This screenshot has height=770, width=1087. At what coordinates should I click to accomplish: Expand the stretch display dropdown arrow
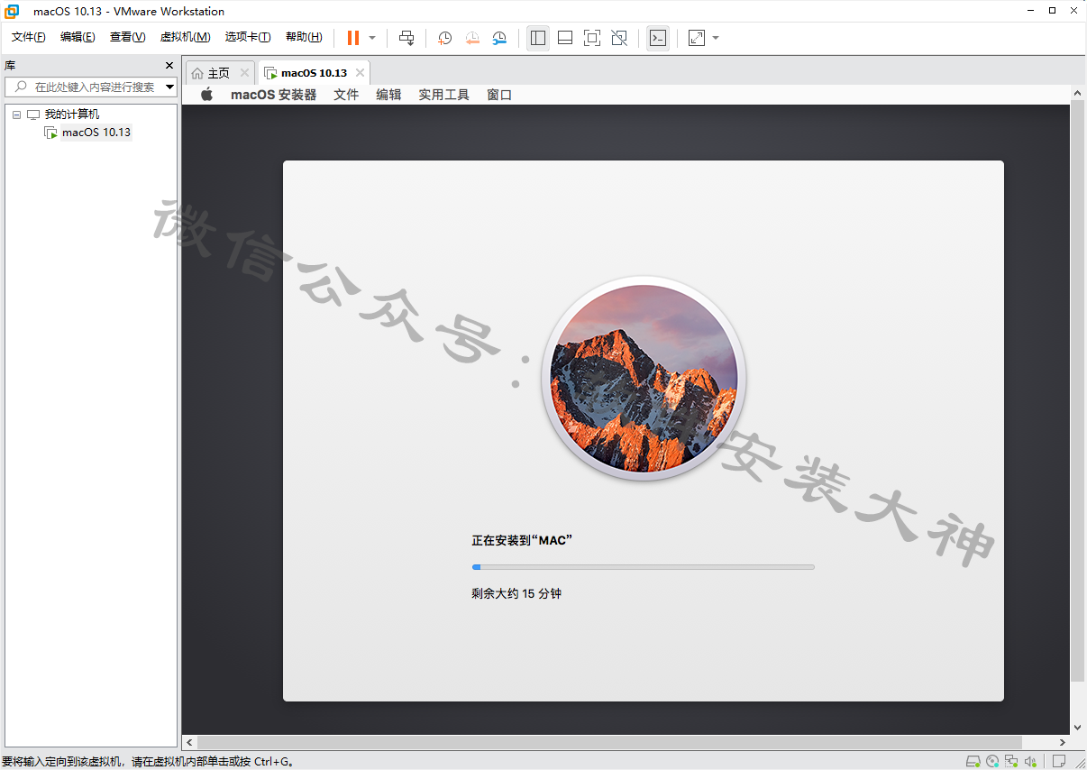pos(716,38)
